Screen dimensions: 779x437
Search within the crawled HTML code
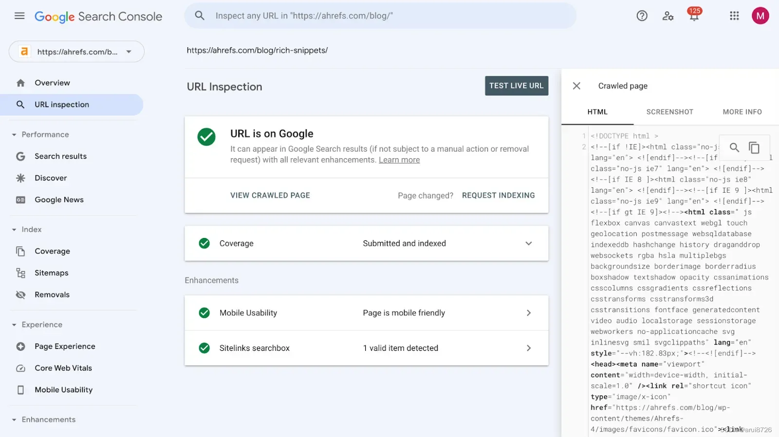[734, 147]
